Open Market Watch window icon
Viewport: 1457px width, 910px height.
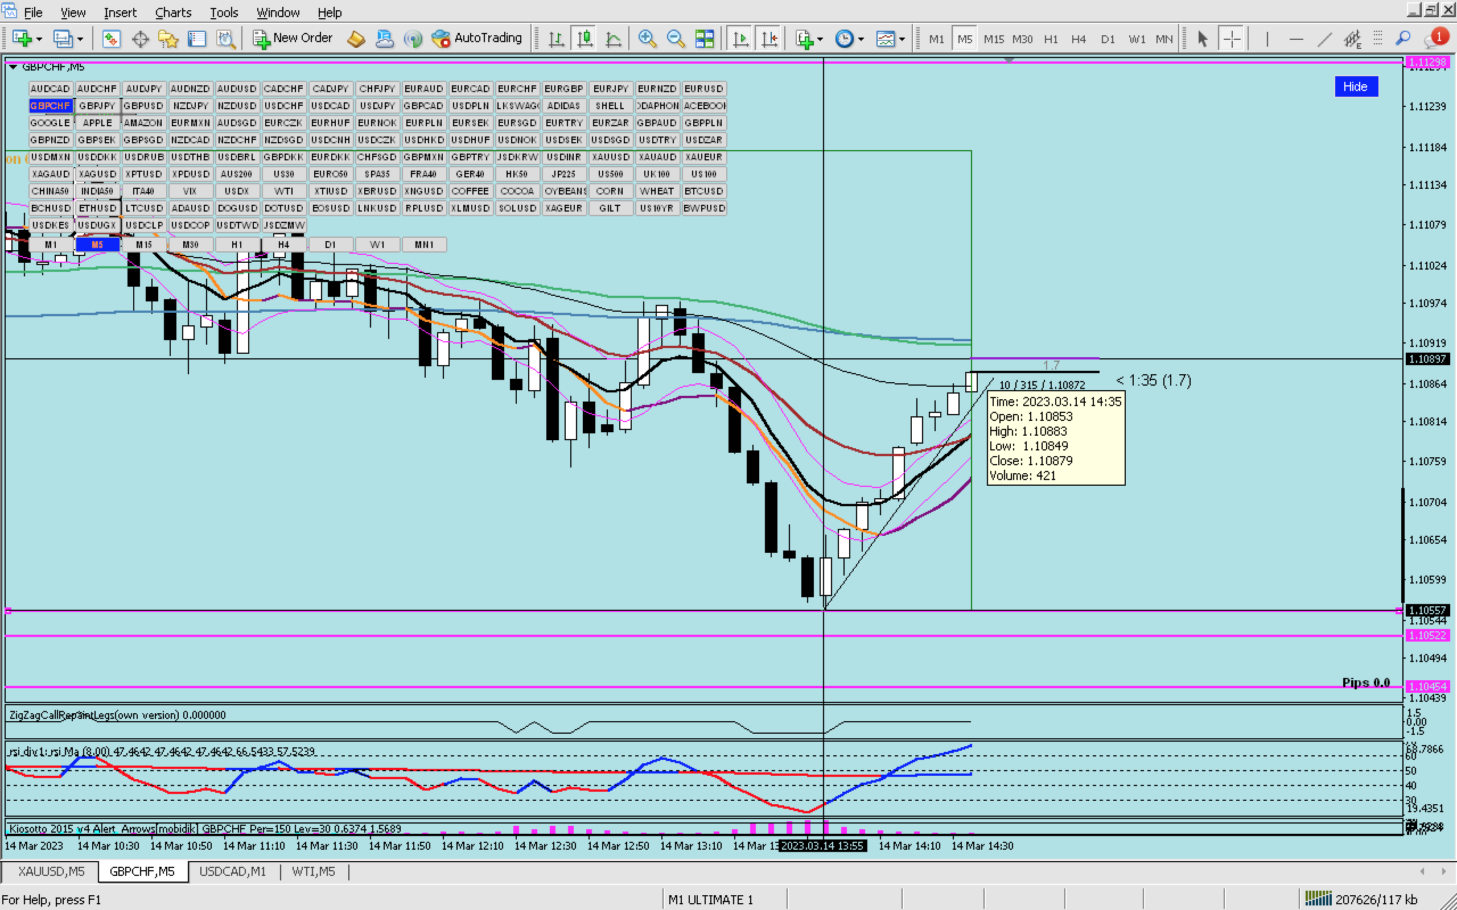pyautogui.click(x=111, y=39)
